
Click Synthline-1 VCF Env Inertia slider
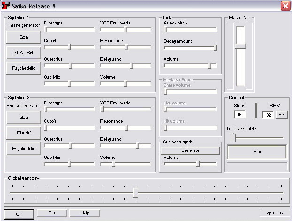125,29
